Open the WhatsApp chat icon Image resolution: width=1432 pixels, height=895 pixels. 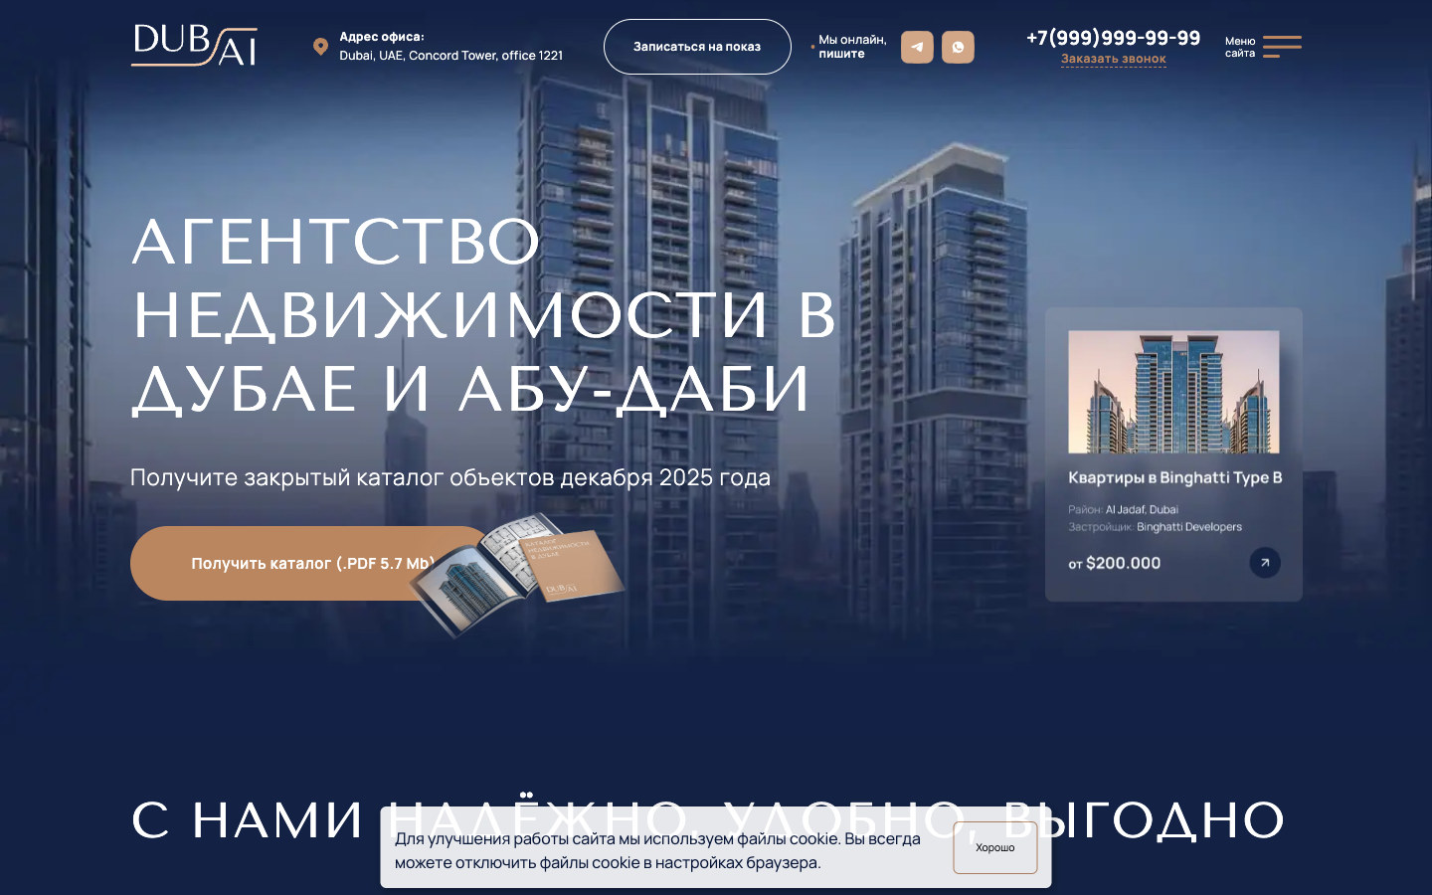(x=958, y=47)
